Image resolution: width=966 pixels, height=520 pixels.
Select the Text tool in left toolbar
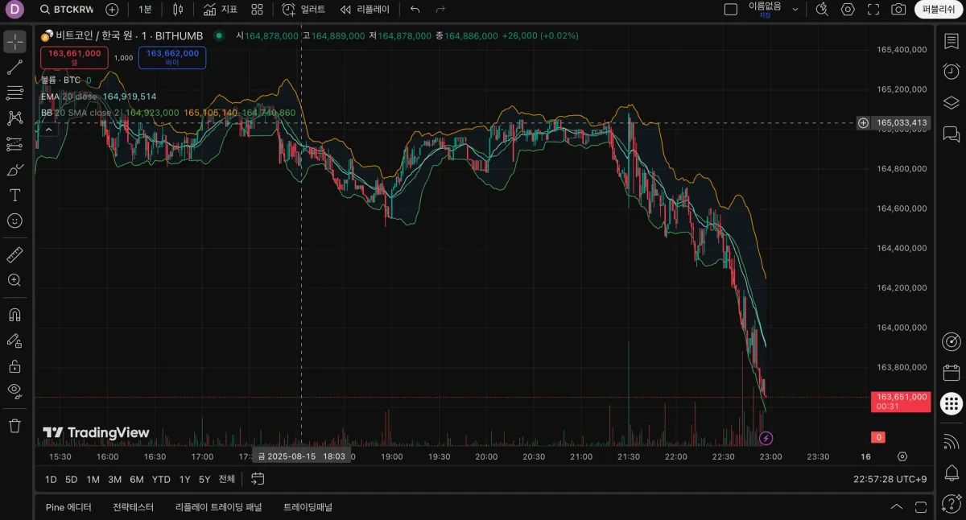(x=14, y=195)
